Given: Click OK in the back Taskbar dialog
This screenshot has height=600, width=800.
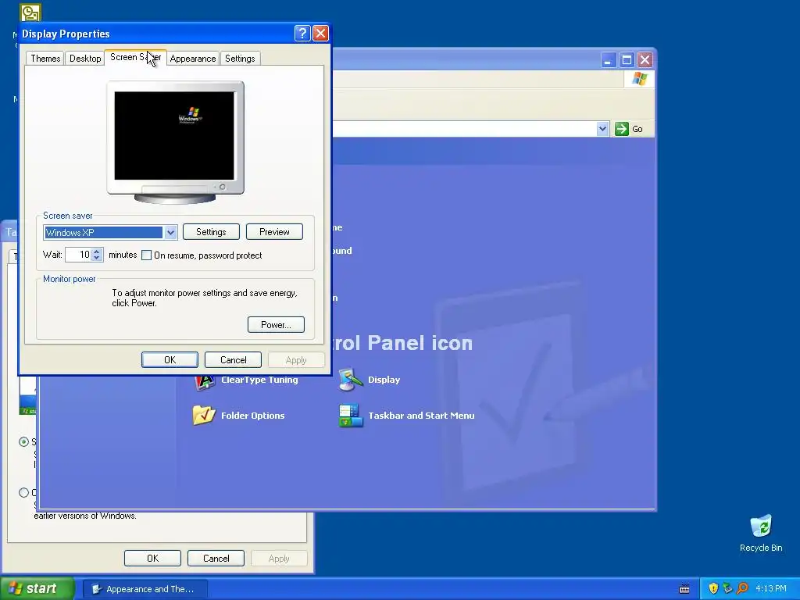Looking at the screenshot, I should tap(152, 559).
